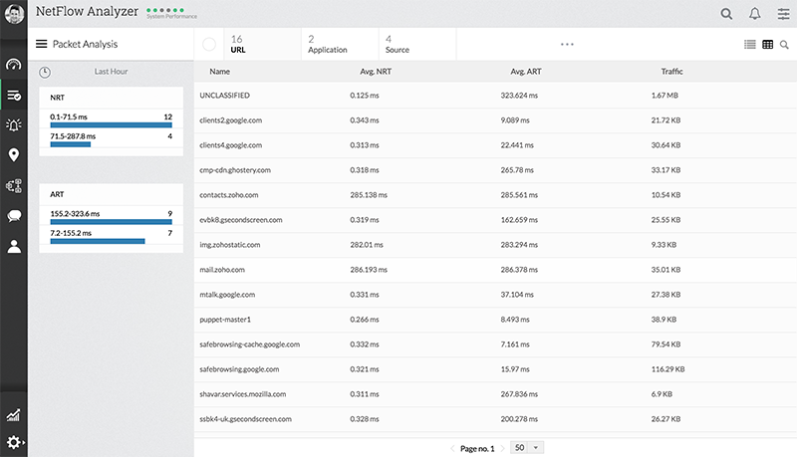Open the settings gear in sidebar
This screenshot has height=457, width=797.
click(x=13, y=442)
